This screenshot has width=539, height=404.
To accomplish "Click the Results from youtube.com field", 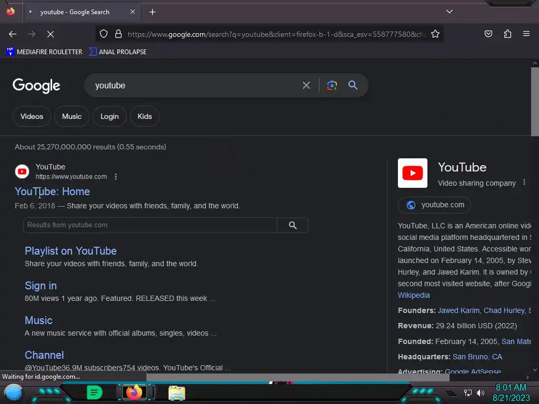I will tap(150, 225).
